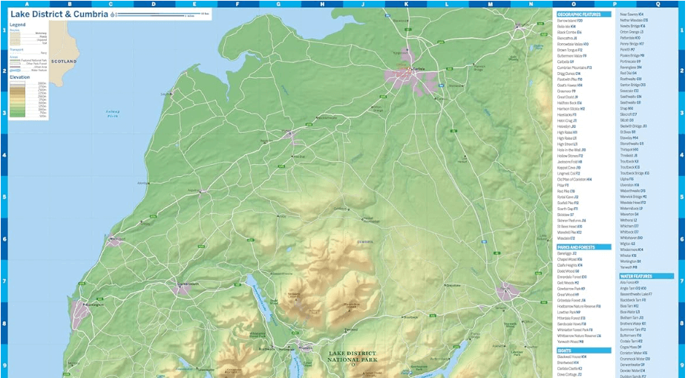Click the Ulverston index entry
Image resolution: width=688 pixels, height=378 pixels.
(x=629, y=185)
